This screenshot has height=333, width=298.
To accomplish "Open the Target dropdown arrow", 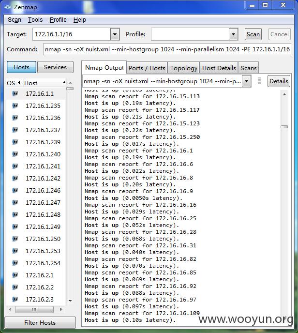I will tap(115, 34).
